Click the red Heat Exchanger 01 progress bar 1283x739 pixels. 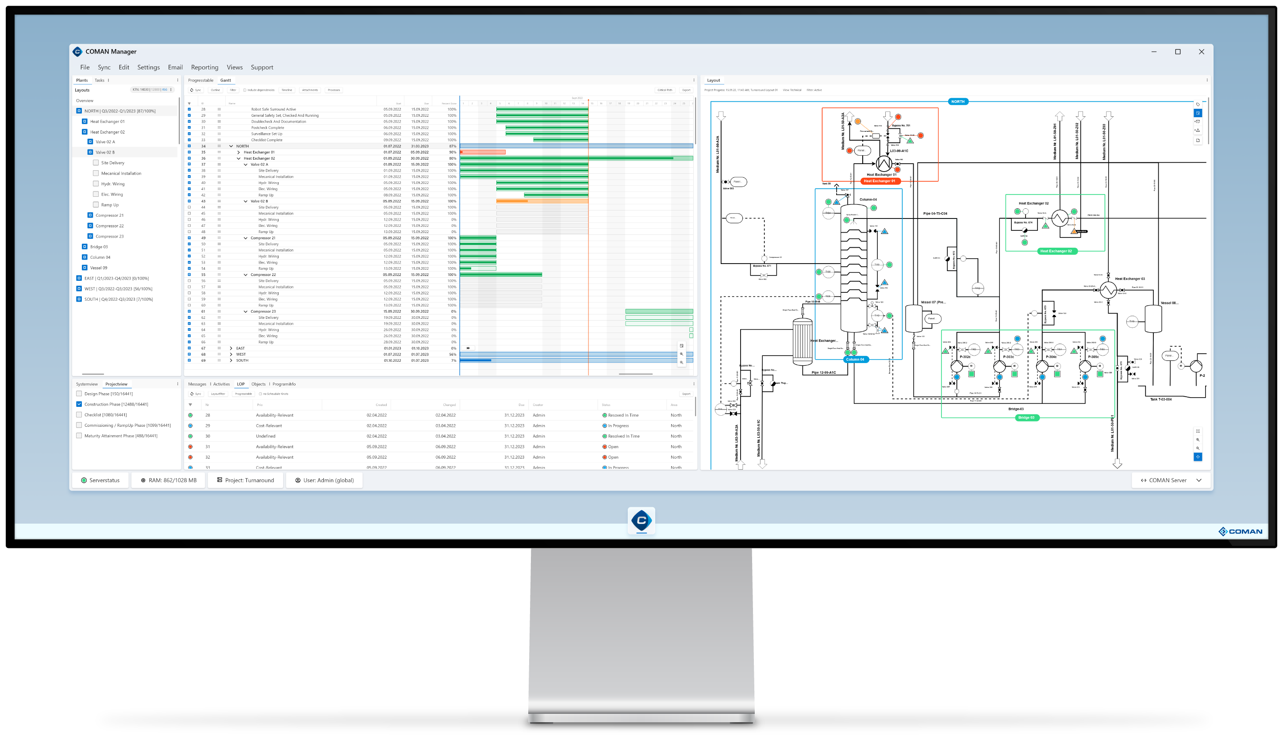pos(482,152)
